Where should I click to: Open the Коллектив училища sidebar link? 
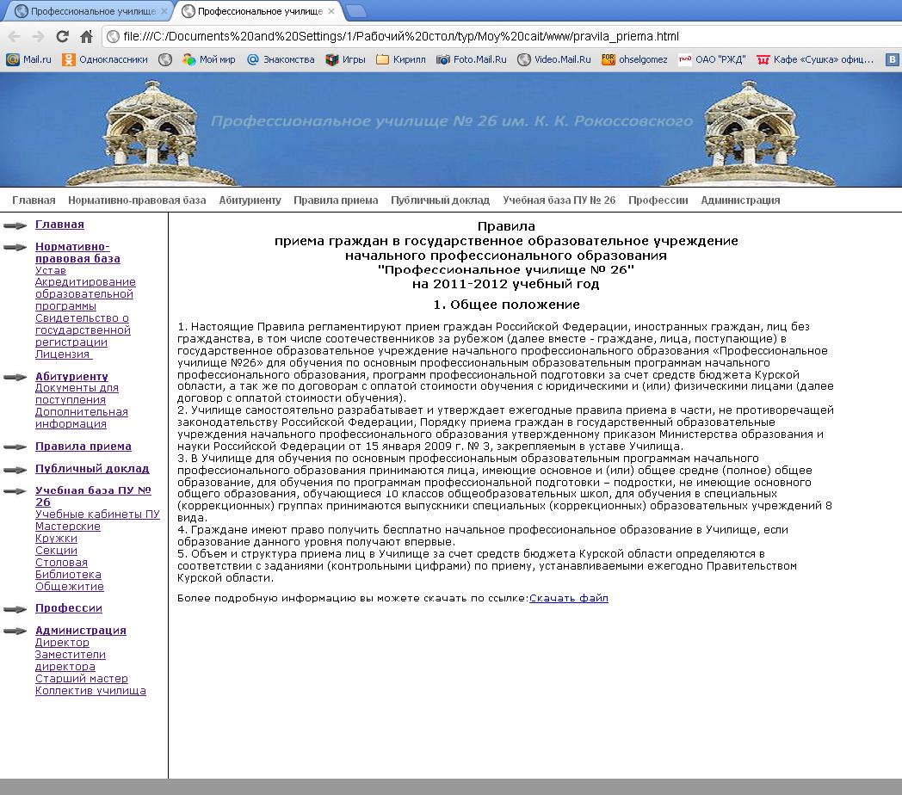tap(90, 691)
